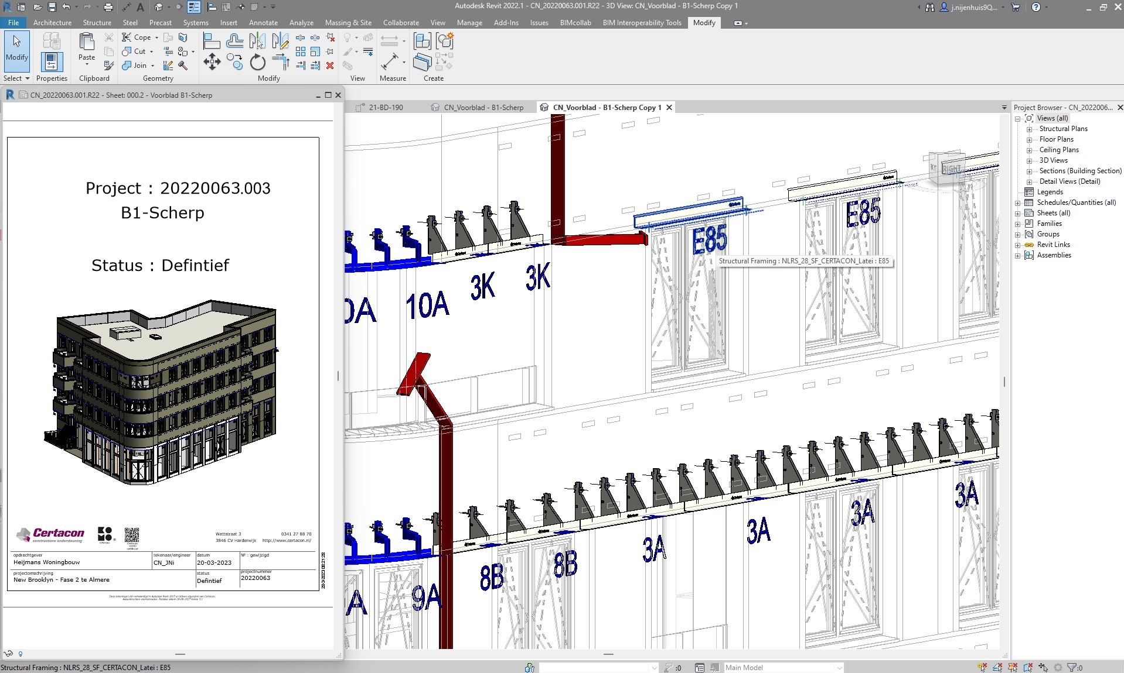The height and width of the screenshot is (673, 1124).
Task: Select the Mirror tool in the Modify panel
Action: pyautogui.click(x=258, y=41)
